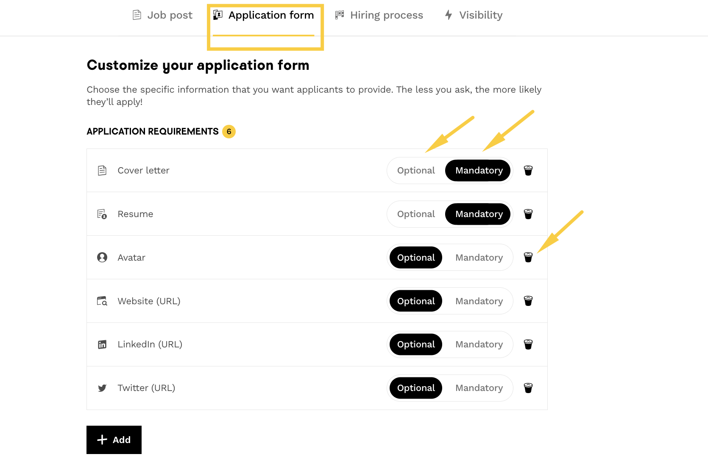Viewport: 708px width, 468px height.
Task: Set Cover letter to Optional
Action: click(416, 171)
